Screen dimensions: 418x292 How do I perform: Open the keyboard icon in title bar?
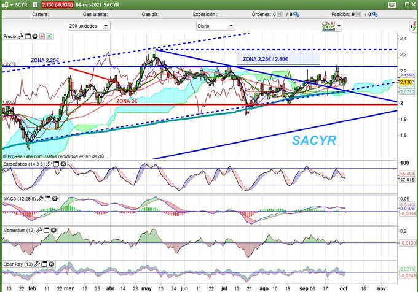click(x=392, y=5)
